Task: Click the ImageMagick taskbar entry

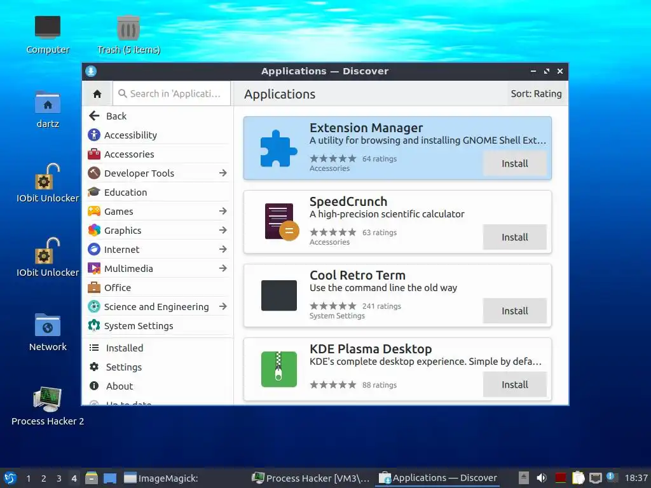Action: 161,478
